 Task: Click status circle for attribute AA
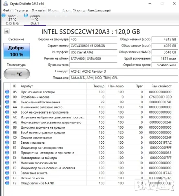coord(7,107)
